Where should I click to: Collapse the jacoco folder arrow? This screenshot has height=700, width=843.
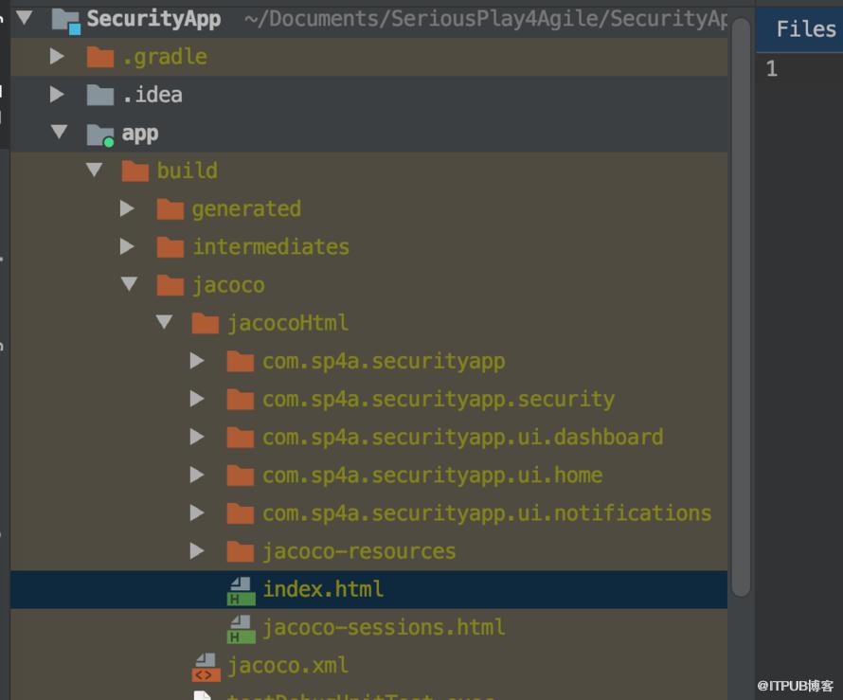click(129, 284)
